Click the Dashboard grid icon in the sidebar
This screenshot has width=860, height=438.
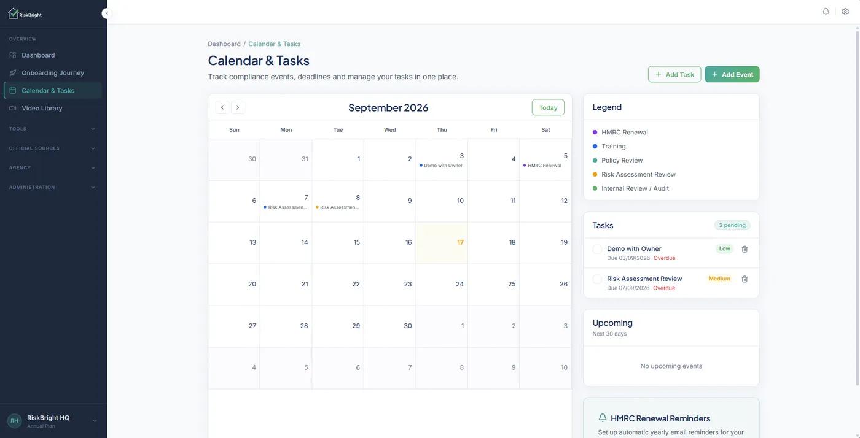tap(13, 55)
